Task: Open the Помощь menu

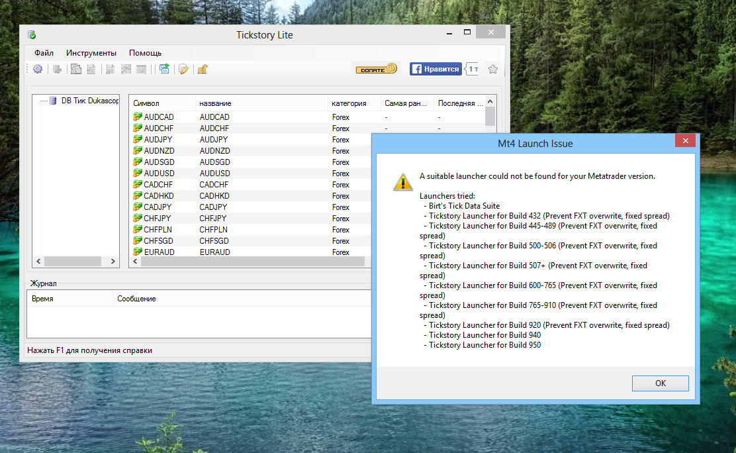Action: [145, 53]
